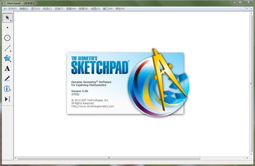Screen dimensions: 255x166
Task: Open the 文件(F) menu
Action: tap(12, 9)
